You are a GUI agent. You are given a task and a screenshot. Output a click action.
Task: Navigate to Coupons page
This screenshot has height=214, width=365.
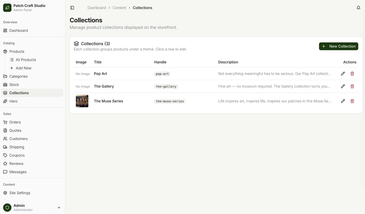tap(17, 155)
